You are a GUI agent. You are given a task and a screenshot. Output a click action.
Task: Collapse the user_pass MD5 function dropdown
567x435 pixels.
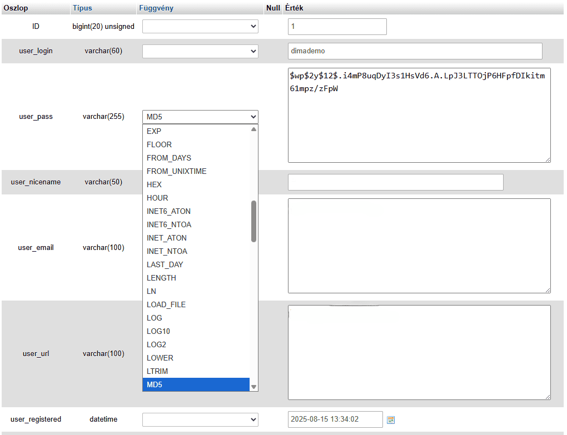pos(200,117)
